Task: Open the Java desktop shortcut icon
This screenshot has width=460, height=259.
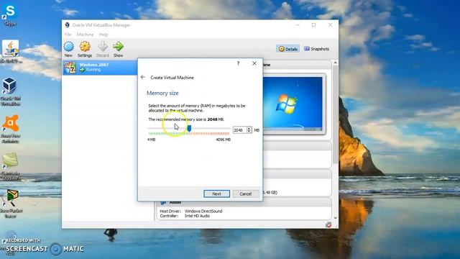Action: 11,52
